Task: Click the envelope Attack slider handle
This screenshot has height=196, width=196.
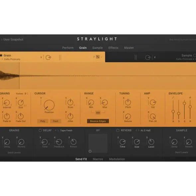Action: click(173, 111)
